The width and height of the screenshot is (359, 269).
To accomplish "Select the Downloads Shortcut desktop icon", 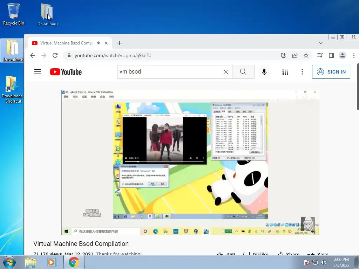I will pyautogui.click(x=12, y=89).
